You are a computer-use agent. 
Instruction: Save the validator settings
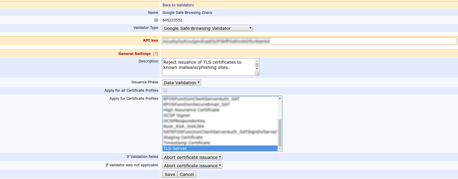click(x=170, y=174)
